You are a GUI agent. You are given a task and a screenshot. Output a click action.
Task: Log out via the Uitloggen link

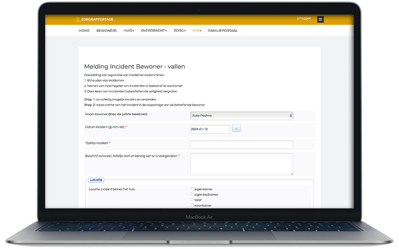[304, 18]
